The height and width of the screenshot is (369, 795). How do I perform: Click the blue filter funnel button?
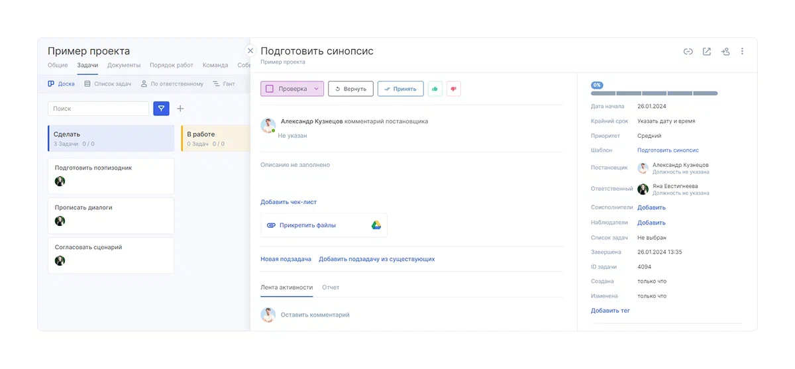[x=161, y=109]
